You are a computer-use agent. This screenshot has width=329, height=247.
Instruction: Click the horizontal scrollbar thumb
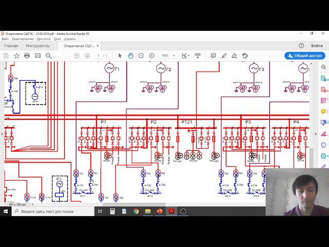(134, 204)
